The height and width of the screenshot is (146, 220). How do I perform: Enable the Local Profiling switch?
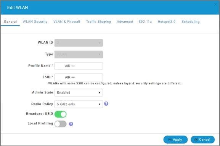pos(61,124)
